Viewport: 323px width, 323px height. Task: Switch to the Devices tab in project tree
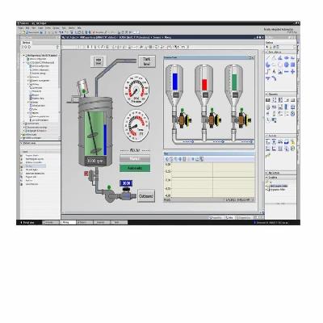(27, 43)
